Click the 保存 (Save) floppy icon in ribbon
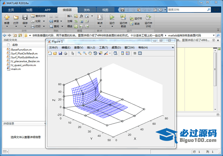 tap(25, 17)
